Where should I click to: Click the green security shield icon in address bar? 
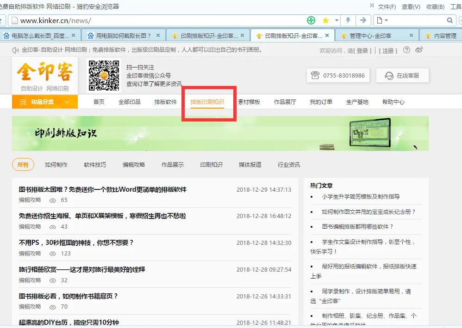(311, 20)
